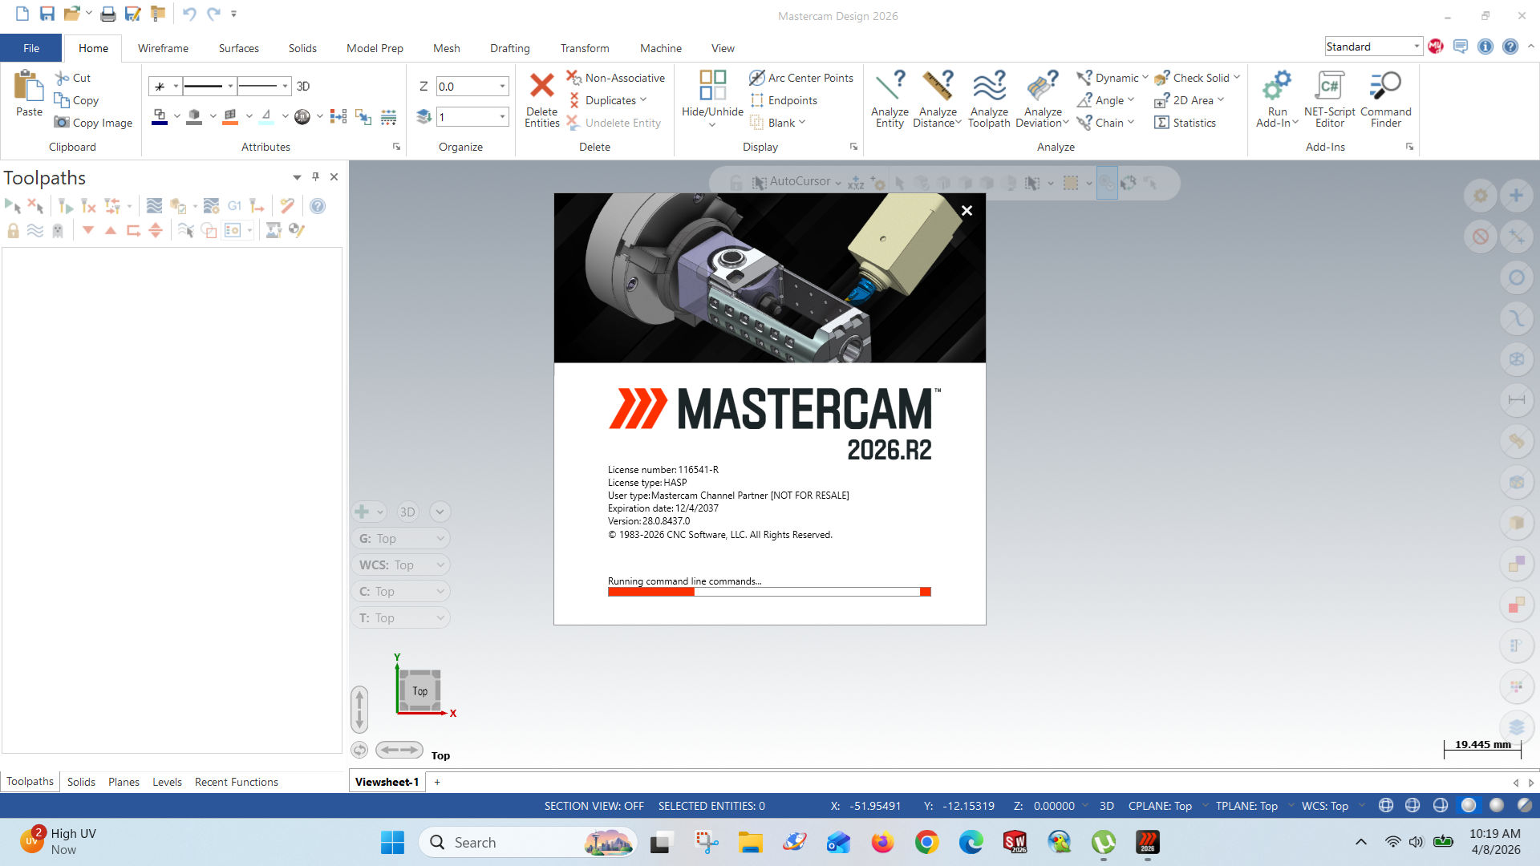The image size is (1540, 866).
Task: Expand the Check Solid dropdown
Action: point(1237,78)
